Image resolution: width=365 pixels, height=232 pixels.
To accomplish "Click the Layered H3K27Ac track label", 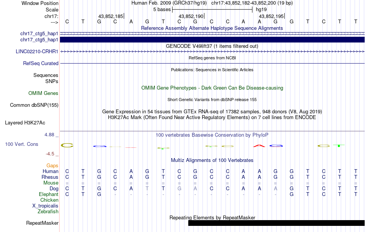I will [x=25, y=123].
